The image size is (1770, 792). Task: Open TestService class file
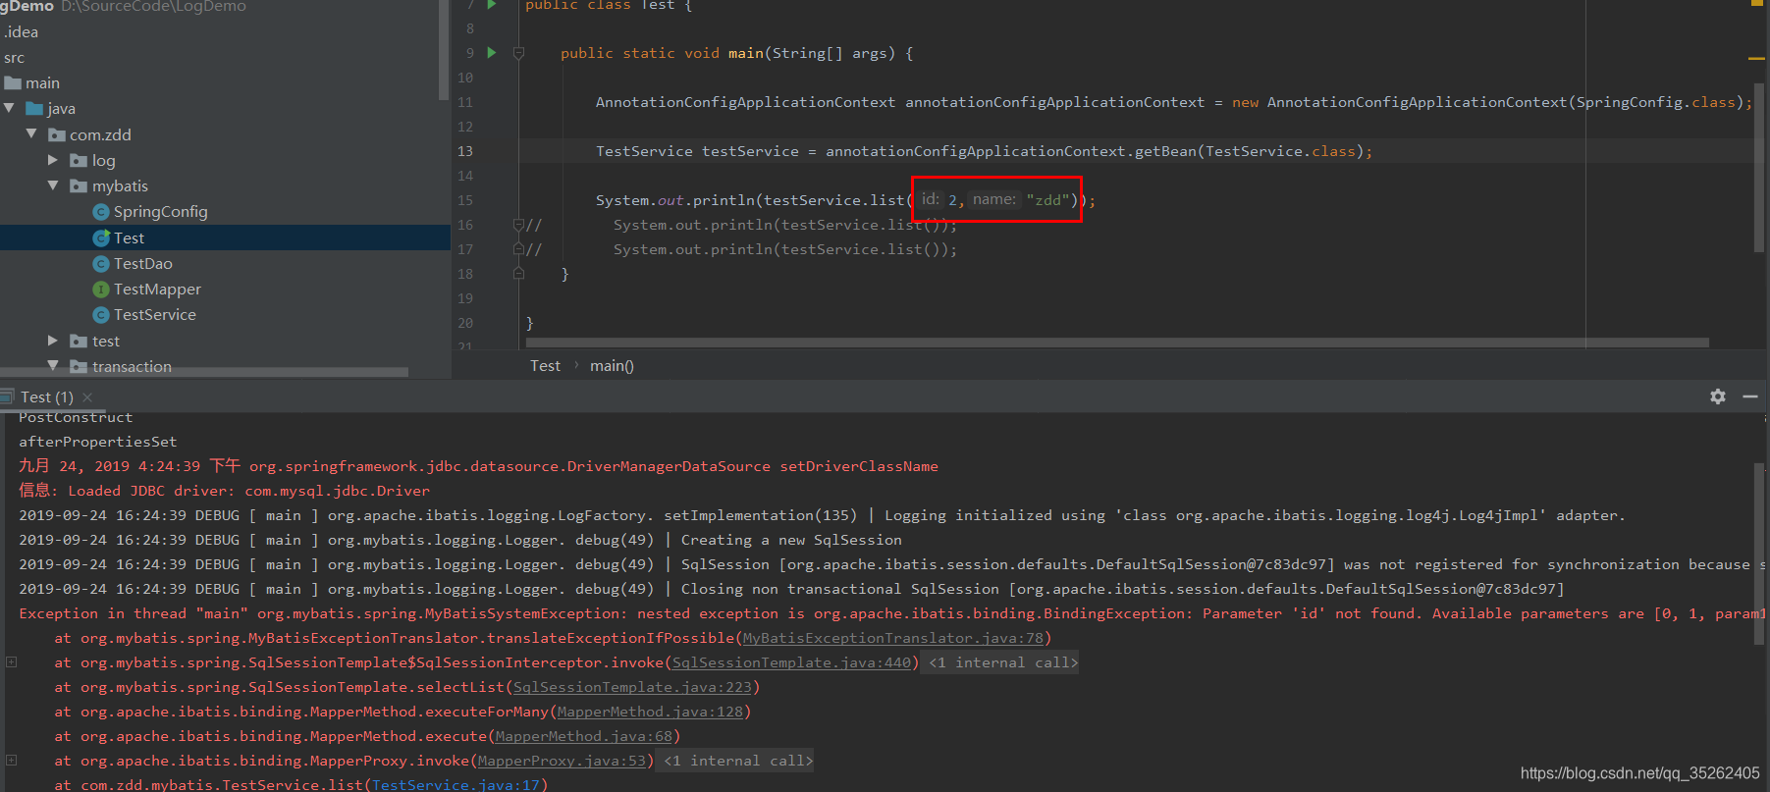pyautogui.click(x=154, y=314)
